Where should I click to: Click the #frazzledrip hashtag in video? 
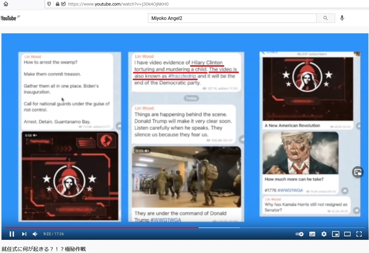[x=182, y=76]
